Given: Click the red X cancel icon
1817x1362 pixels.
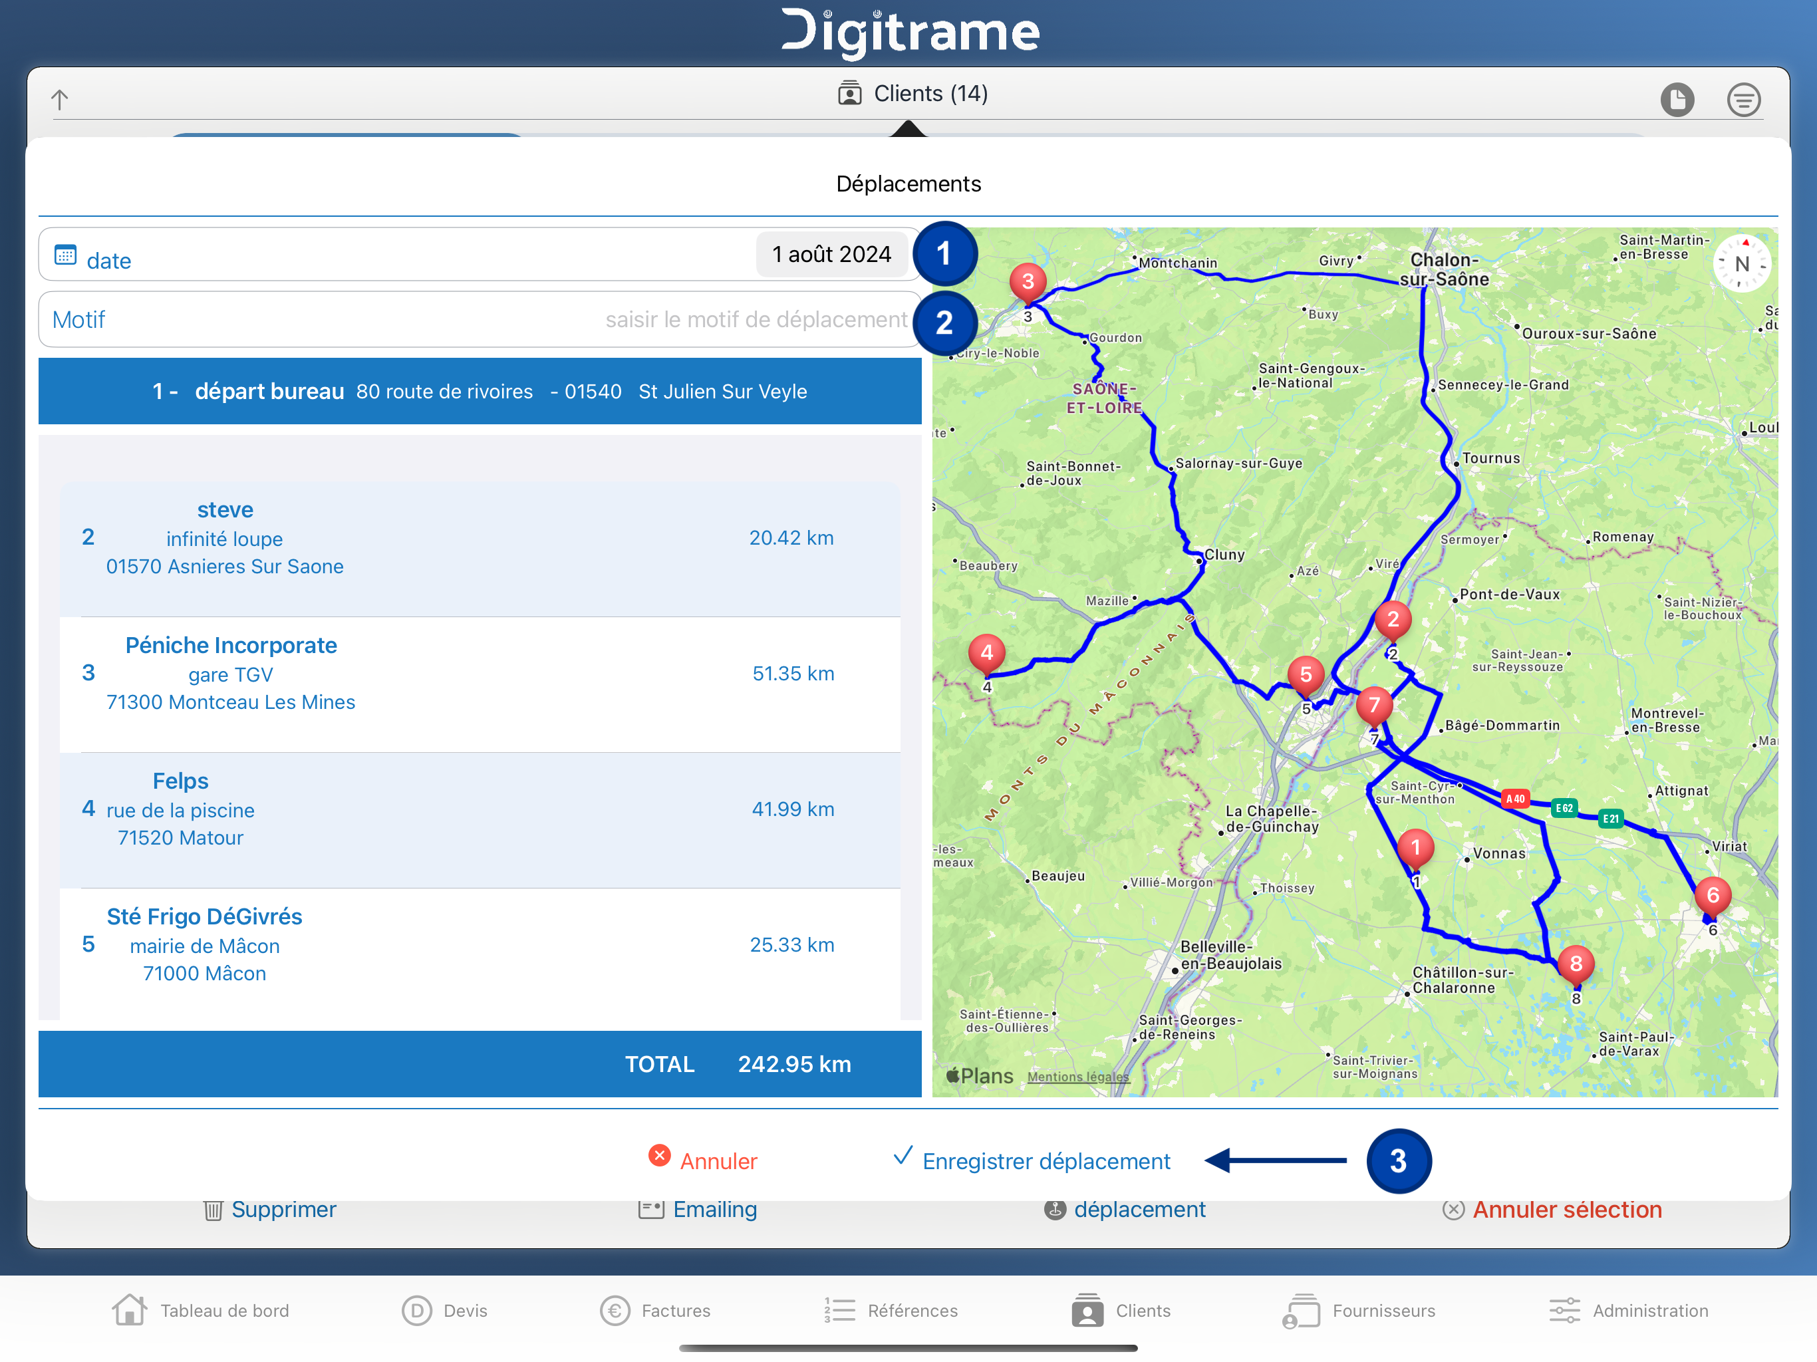Looking at the screenshot, I should click(x=660, y=1155).
